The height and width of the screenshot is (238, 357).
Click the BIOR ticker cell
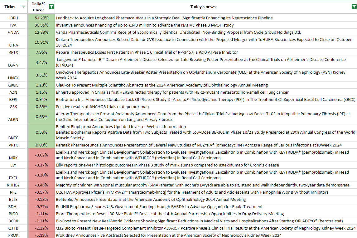[13, 214]
